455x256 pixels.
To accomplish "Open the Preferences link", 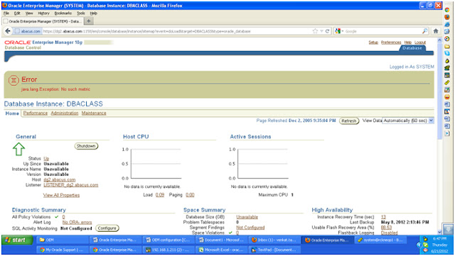I will point(391,43).
